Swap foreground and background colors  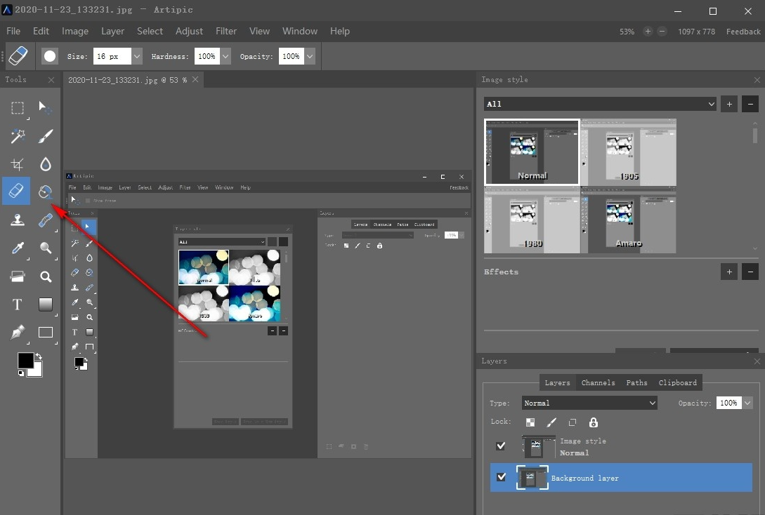[39, 356]
